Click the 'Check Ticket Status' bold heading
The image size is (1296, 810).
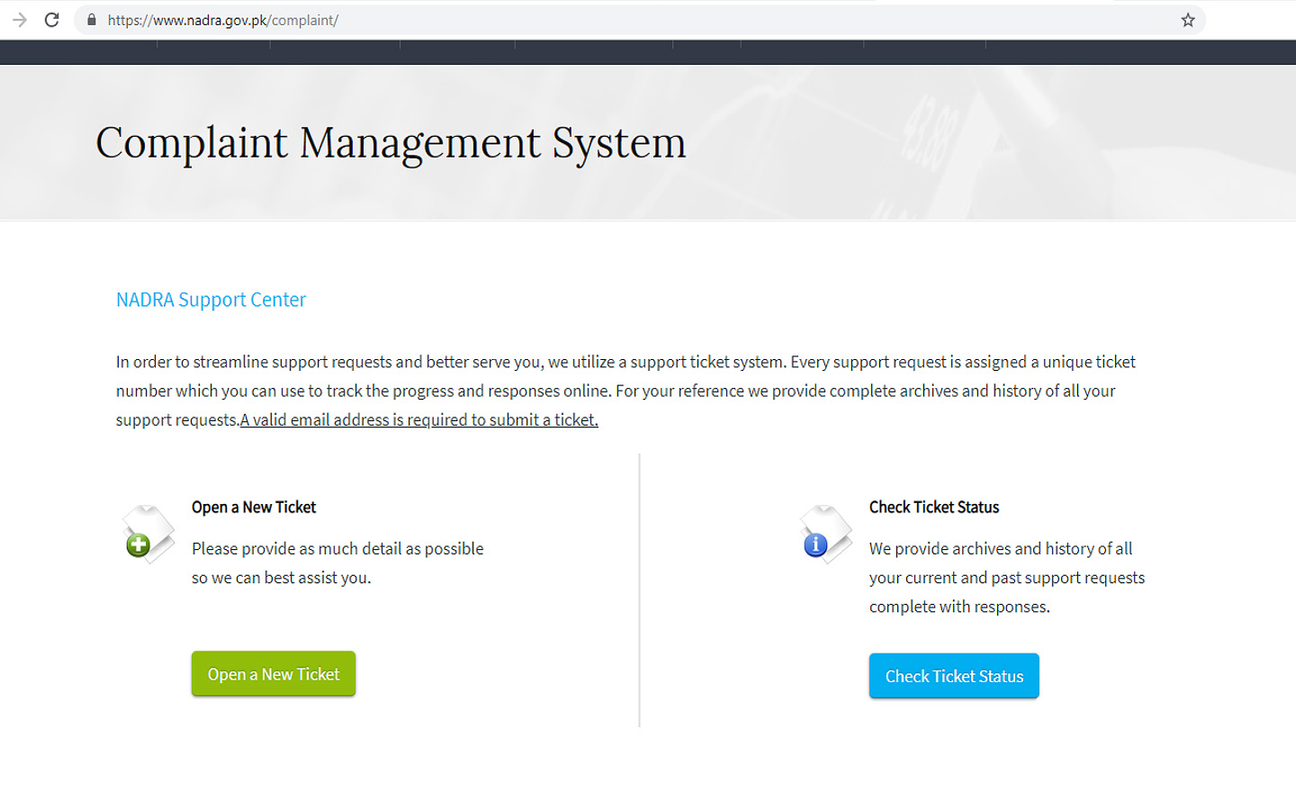[x=933, y=508]
